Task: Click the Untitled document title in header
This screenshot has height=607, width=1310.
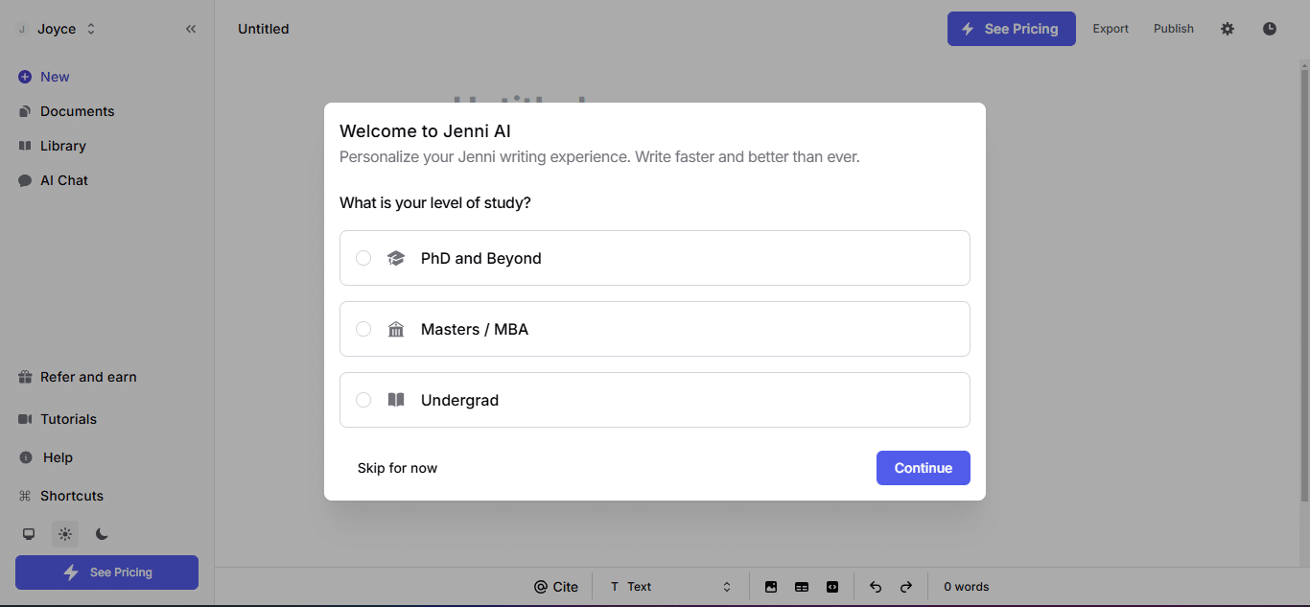Action: [x=264, y=29]
